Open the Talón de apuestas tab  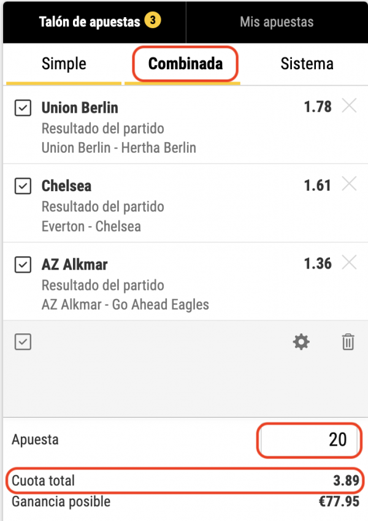[94, 22]
